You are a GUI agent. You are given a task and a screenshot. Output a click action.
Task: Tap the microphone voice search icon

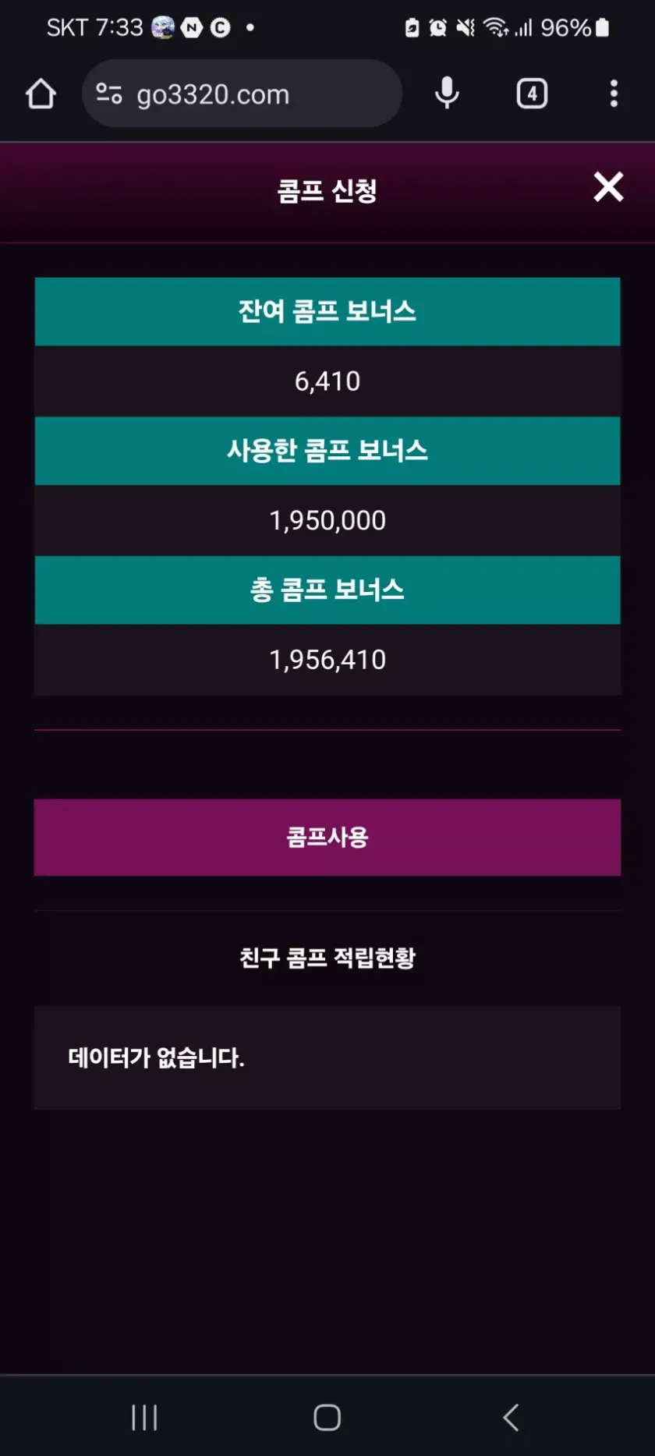pos(447,94)
